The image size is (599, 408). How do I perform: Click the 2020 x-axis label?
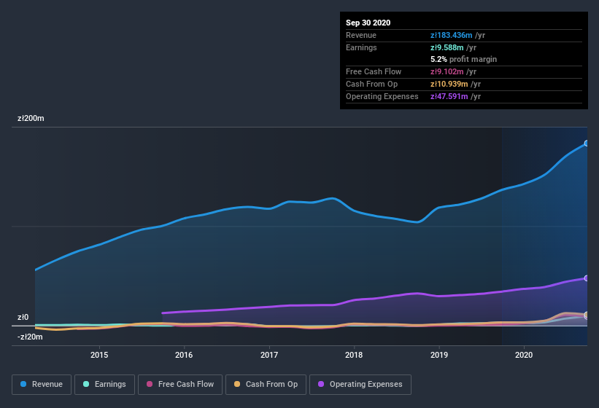524,355
